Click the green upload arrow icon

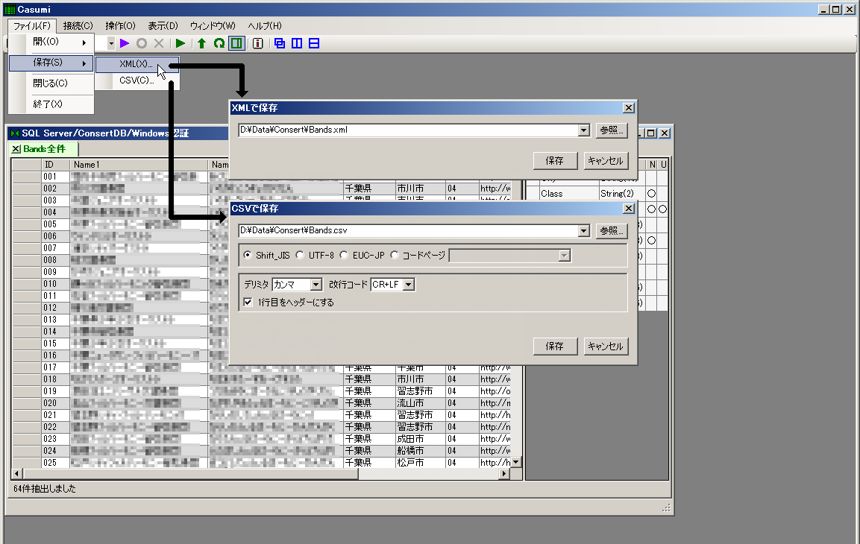[x=201, y=43]
